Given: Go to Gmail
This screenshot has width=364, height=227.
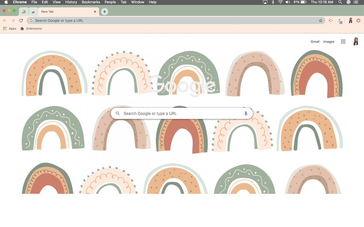Looking at the screenshot, I should [x=315, y=42].
